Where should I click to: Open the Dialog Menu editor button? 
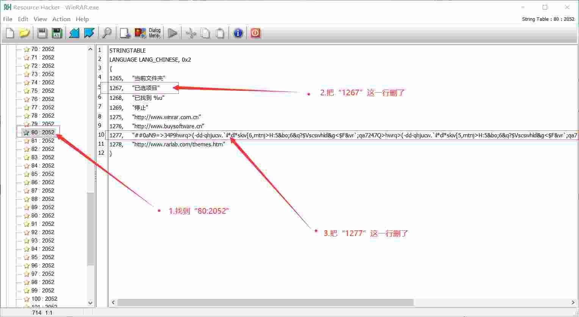pos(155,33)
